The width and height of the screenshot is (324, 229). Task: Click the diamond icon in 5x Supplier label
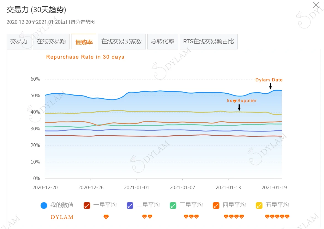click(235, 101)
